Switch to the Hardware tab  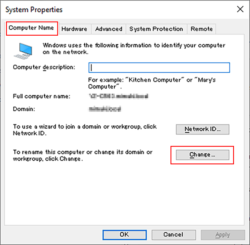click(x=74, y=29)
